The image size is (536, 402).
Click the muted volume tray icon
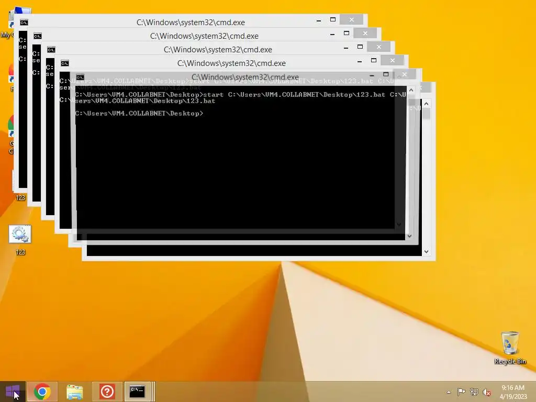pyautogui.click(x=487, y=392)
